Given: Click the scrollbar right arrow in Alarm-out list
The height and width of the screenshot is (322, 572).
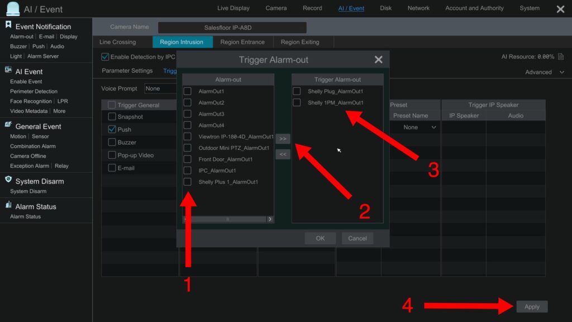Looking at the screenshot, I should [x=270, y=219].
